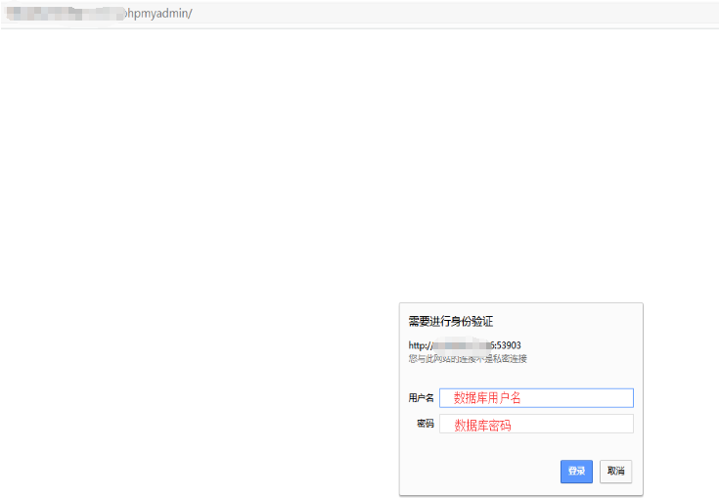Click the 用户名 field label

point(421,398)
